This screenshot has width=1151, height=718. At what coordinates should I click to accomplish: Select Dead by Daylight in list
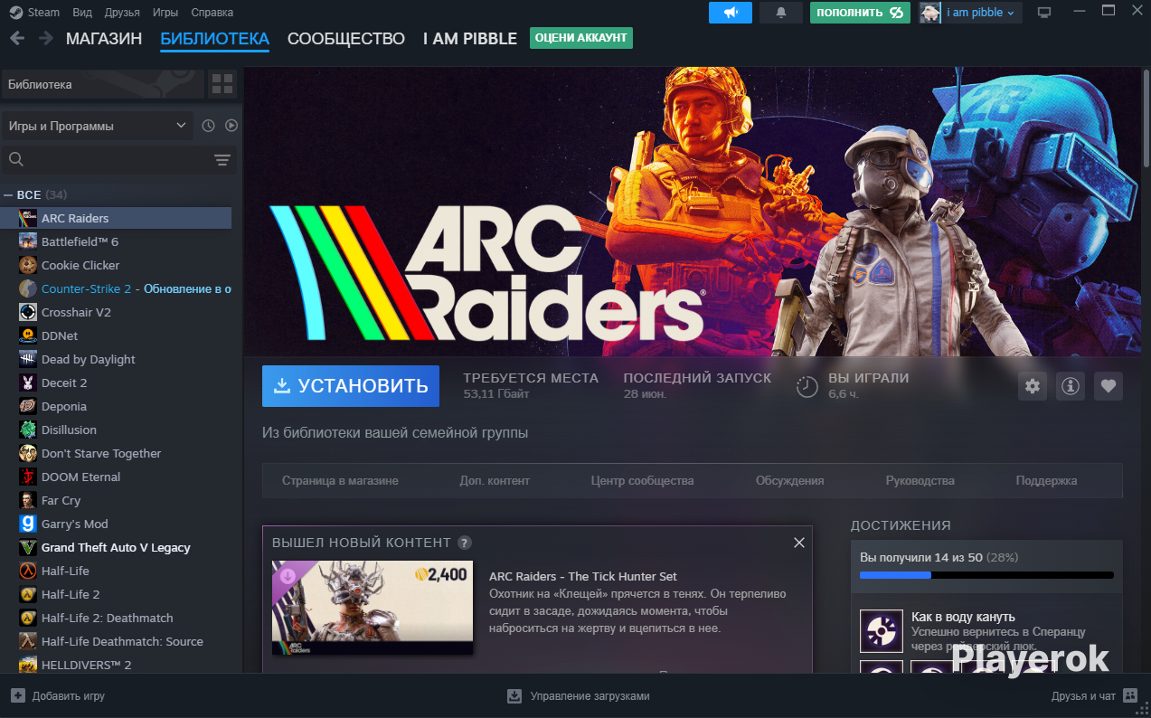116,359
